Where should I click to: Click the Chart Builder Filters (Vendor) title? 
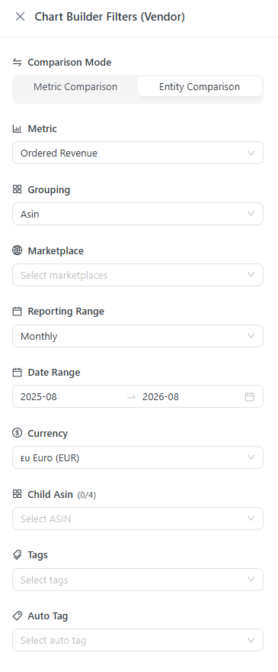click(110, 17)
